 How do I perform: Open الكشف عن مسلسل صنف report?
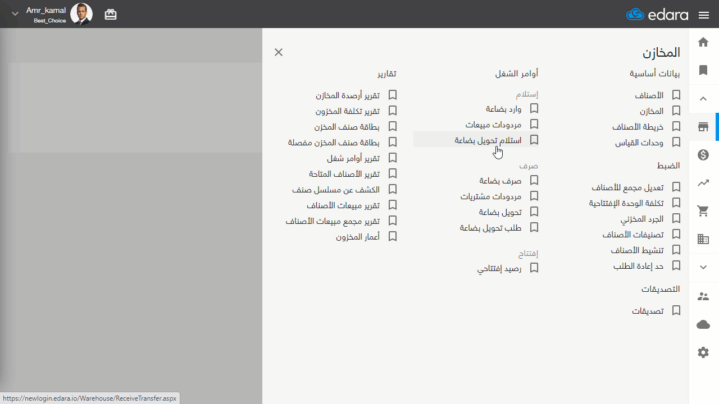point(336,190)
